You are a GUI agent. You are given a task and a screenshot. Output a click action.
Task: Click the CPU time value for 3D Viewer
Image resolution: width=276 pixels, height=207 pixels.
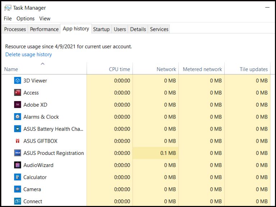122,80
